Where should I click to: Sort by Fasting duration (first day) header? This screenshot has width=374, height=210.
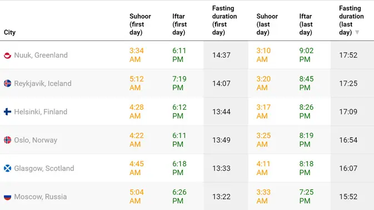click(225, 20)
